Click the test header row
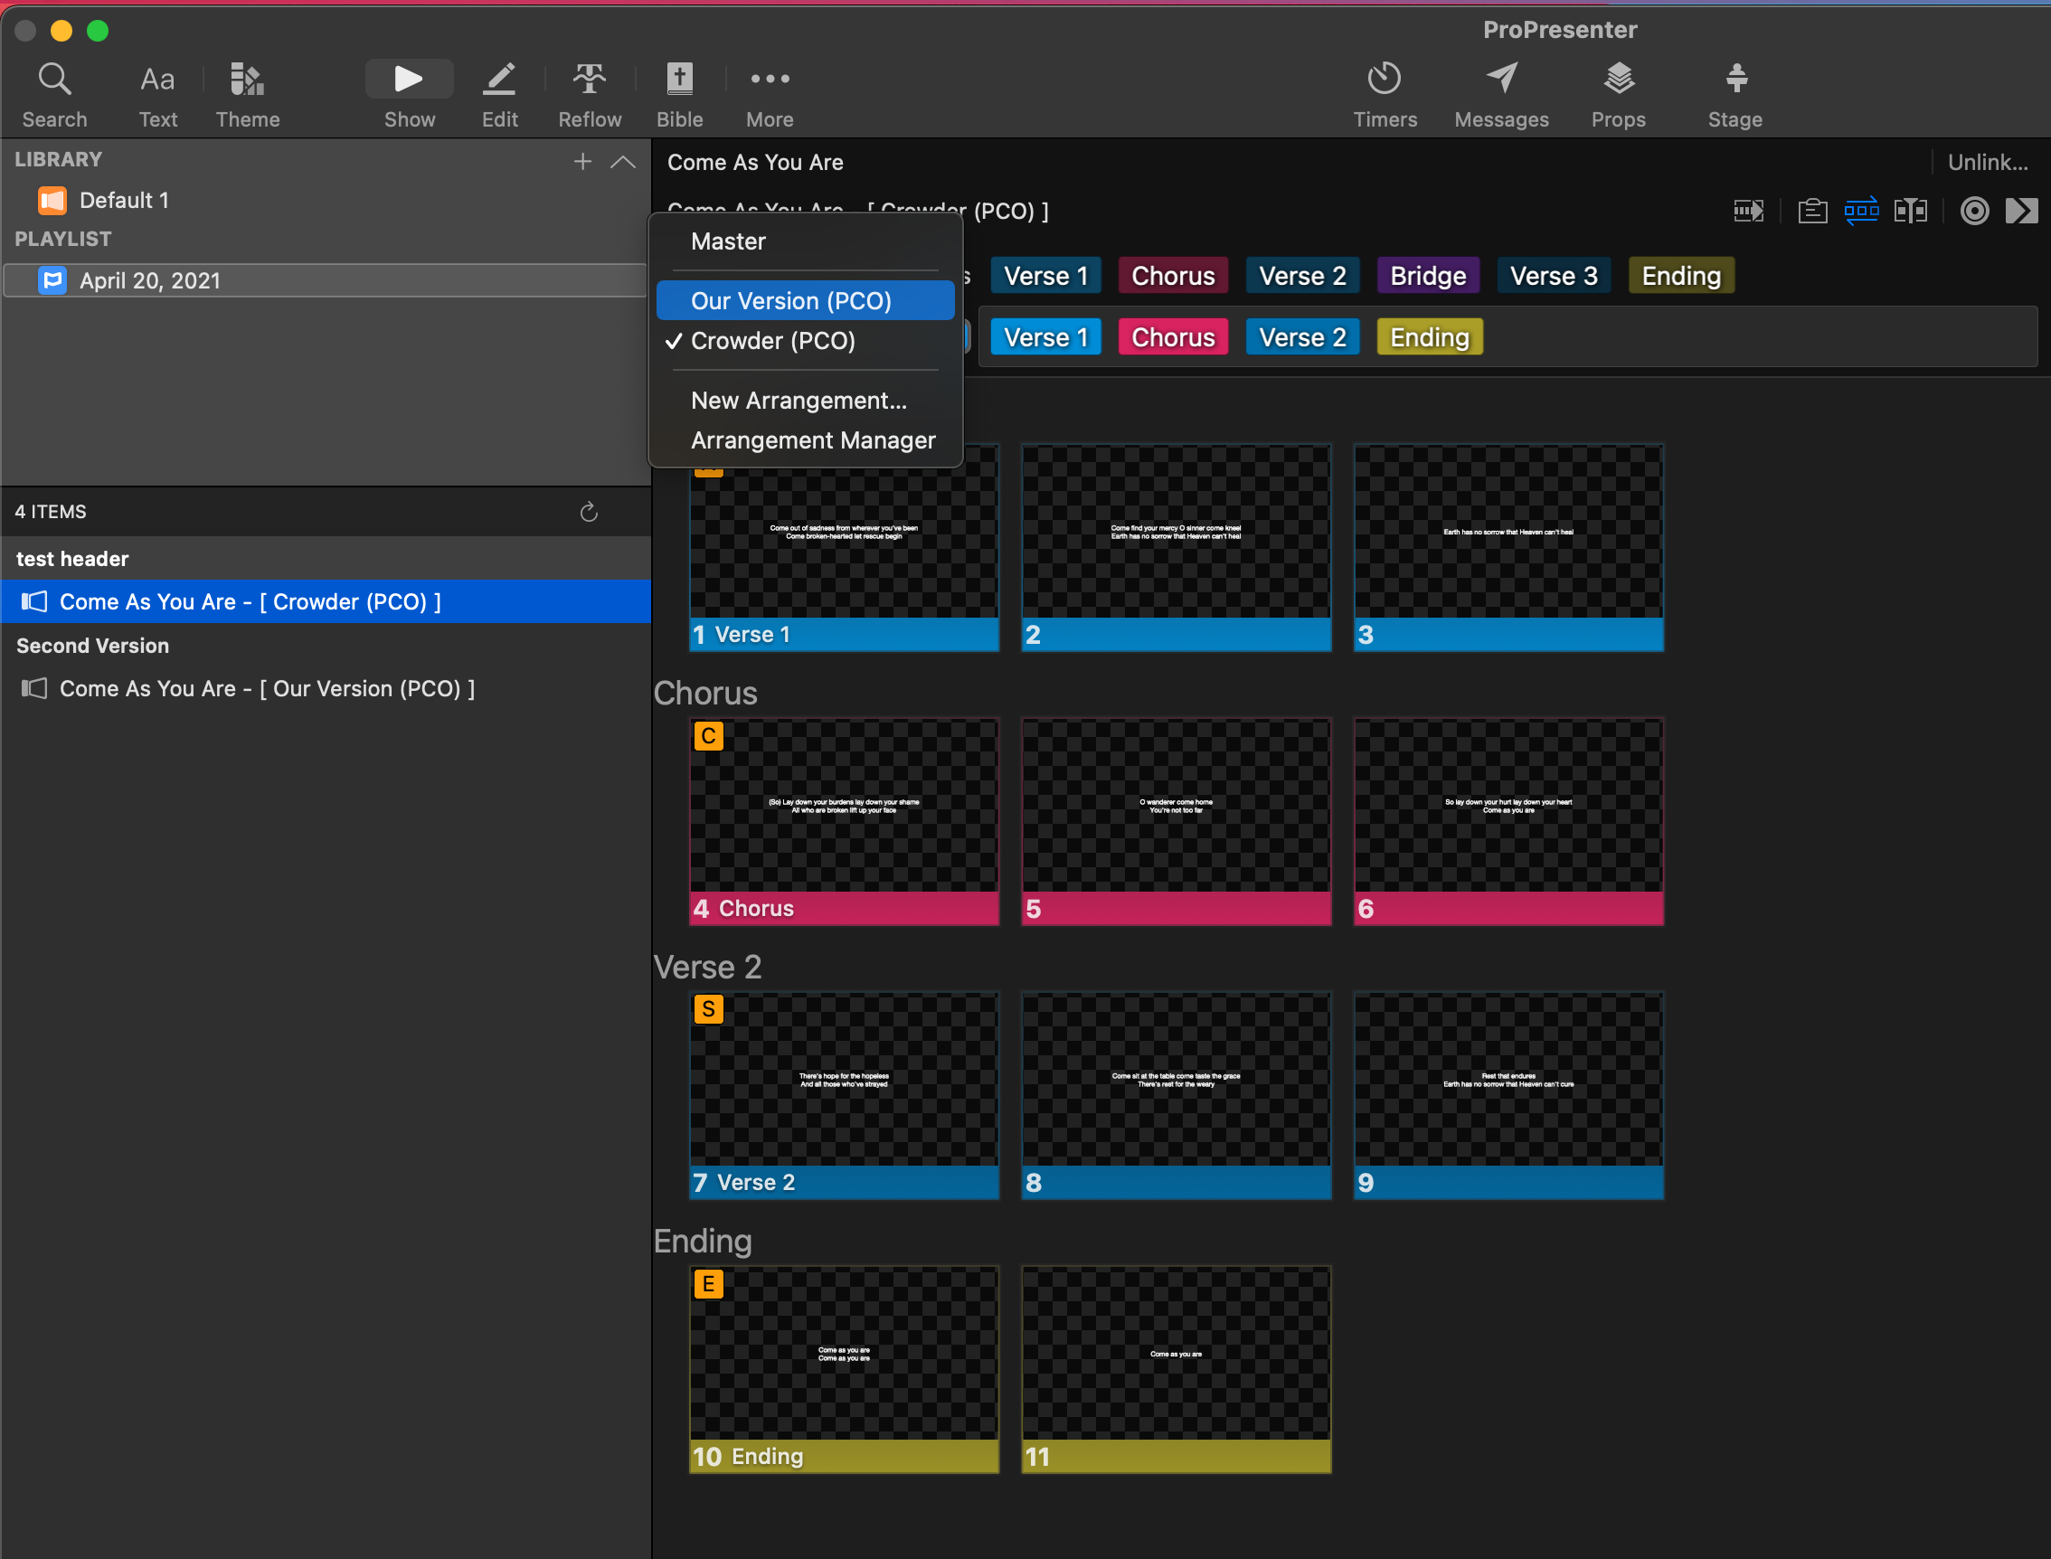The image size is (2051, 1559). pyautogui.click(x=326, y=559)
